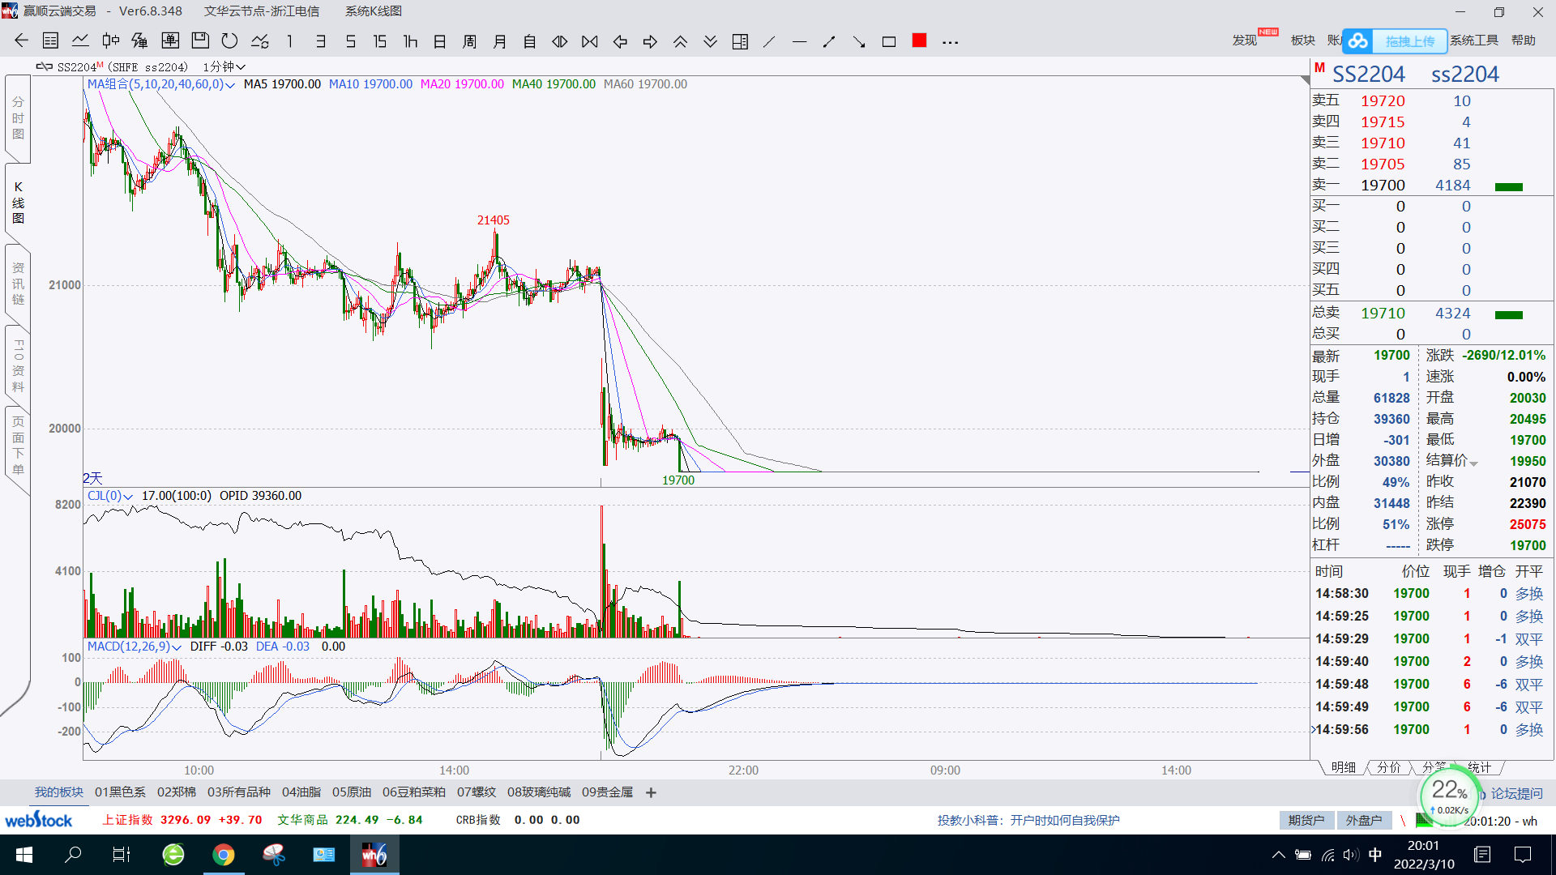
Task: Click the back arrow toolbar icon
Action: point(21,41)
